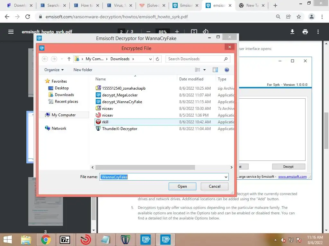Click the PDF page number field

point(121,32)
